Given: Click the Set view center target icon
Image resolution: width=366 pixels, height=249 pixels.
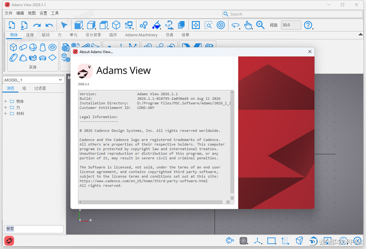Looking at the screenshot, I should pyautogui.click(x=220, y=25).
